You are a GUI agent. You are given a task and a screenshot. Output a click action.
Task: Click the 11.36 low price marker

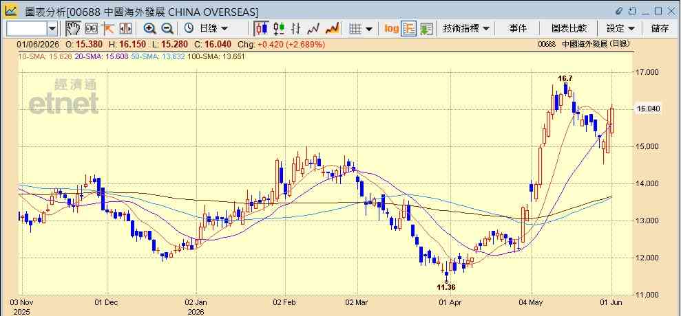(446, 287)
